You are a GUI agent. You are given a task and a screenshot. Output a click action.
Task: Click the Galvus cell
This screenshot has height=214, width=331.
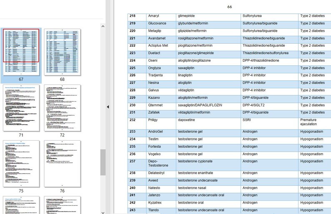pos(161,92)
